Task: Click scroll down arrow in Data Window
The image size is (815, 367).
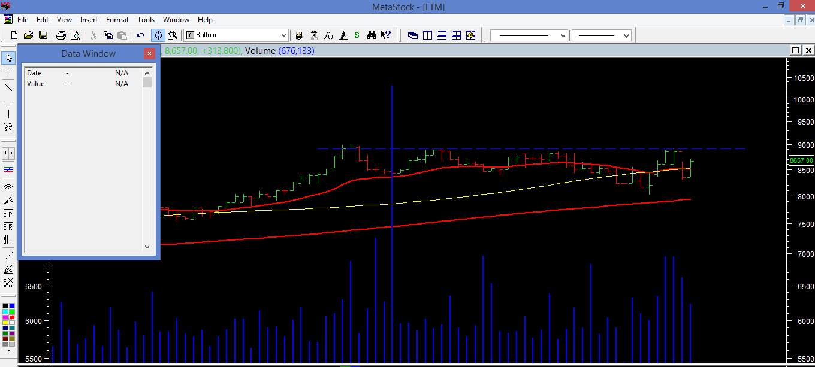Action: pyautogui.click(x=147, y=247)
